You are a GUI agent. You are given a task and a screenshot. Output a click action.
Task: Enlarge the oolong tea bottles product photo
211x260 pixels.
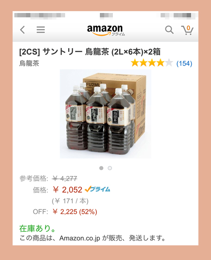(x=105, y=114)
